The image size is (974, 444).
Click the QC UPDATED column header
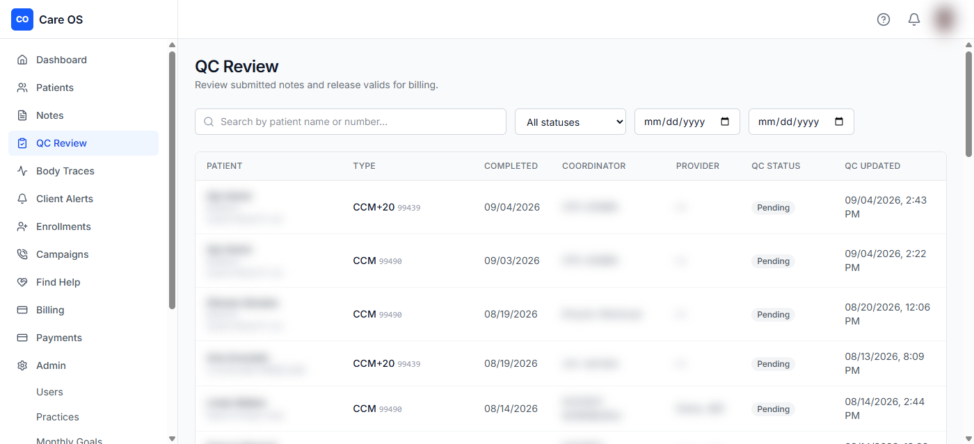872,166
